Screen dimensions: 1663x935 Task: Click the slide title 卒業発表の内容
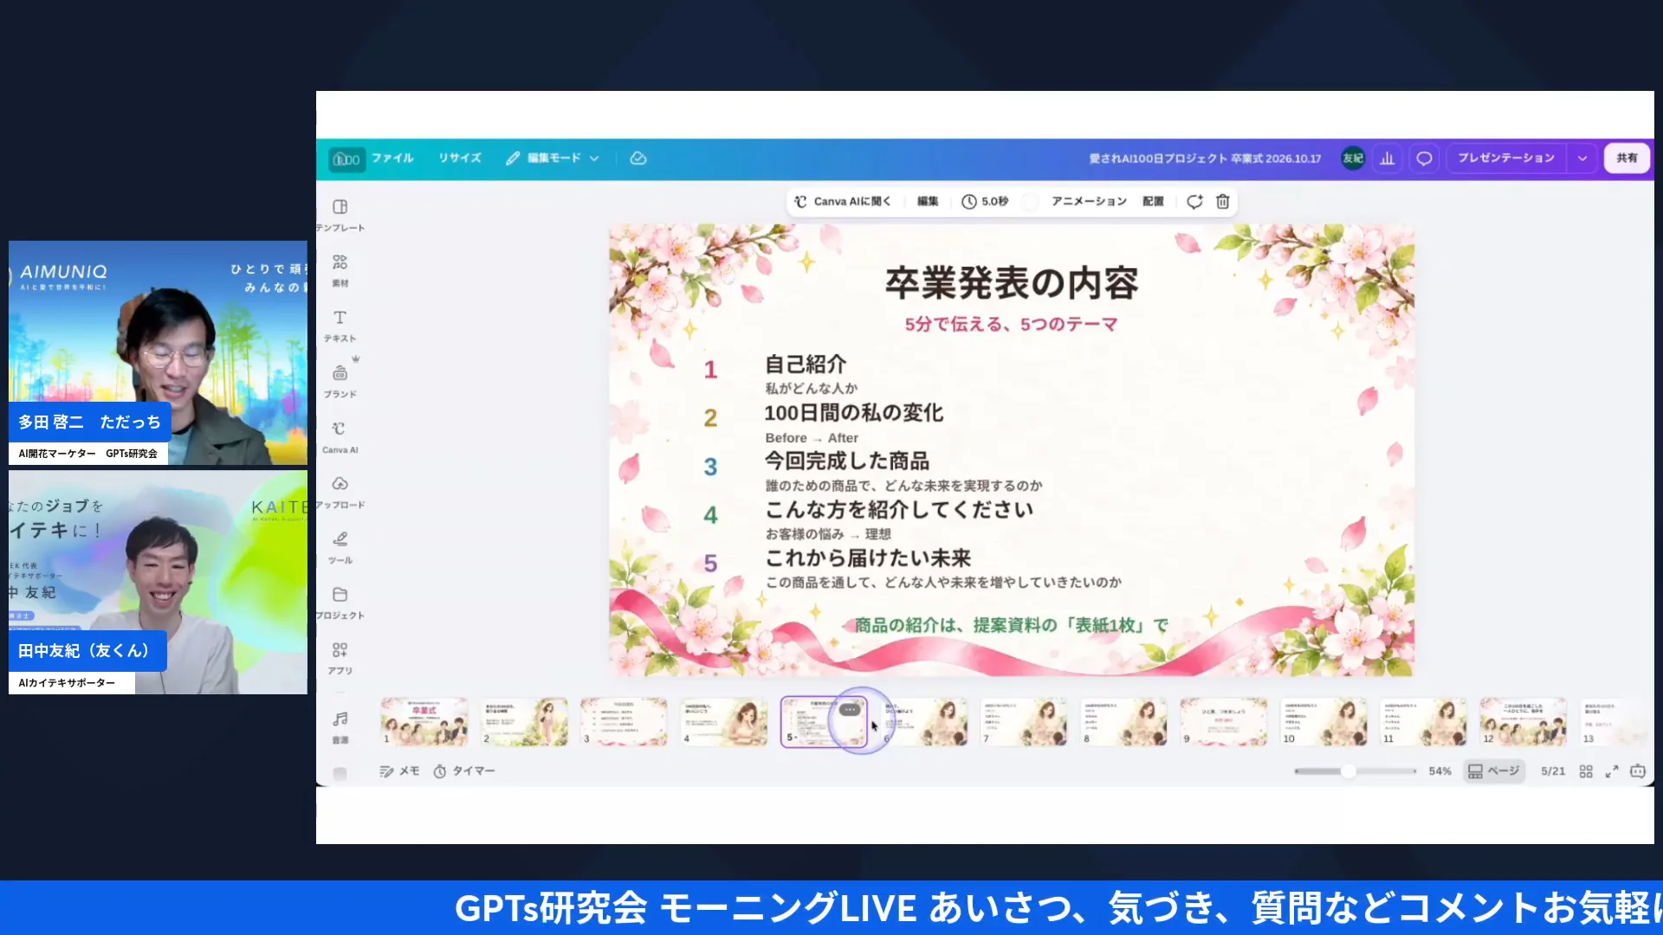click(x=1011, y=283)
